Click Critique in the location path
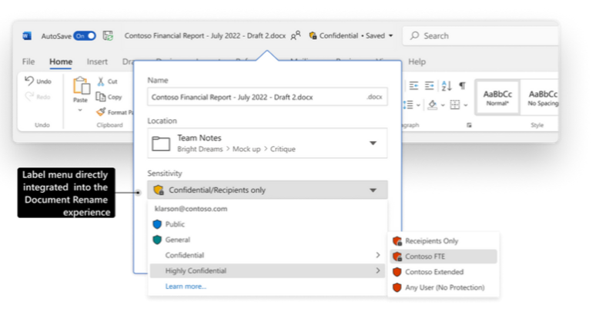 (x=283, y=149)
